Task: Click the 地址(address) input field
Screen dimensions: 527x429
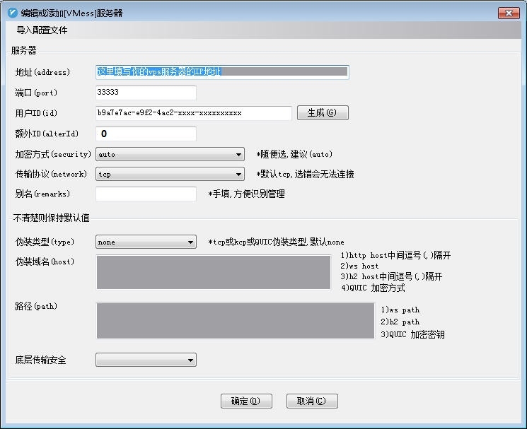Action: [221, 72]
